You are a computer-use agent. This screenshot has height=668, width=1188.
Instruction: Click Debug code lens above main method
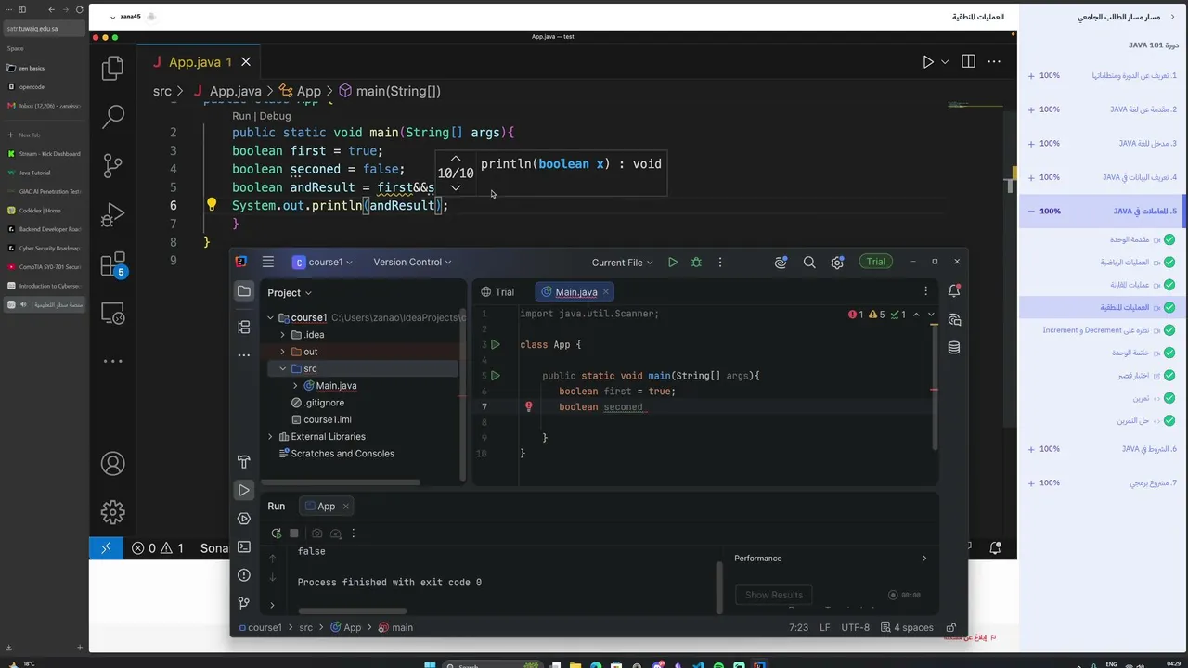coord(276,116)
